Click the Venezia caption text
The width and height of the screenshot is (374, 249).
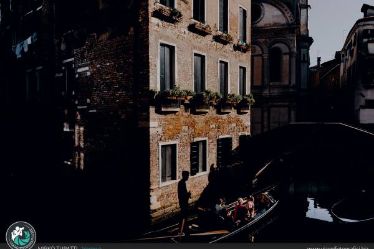[x=92, y=247]
